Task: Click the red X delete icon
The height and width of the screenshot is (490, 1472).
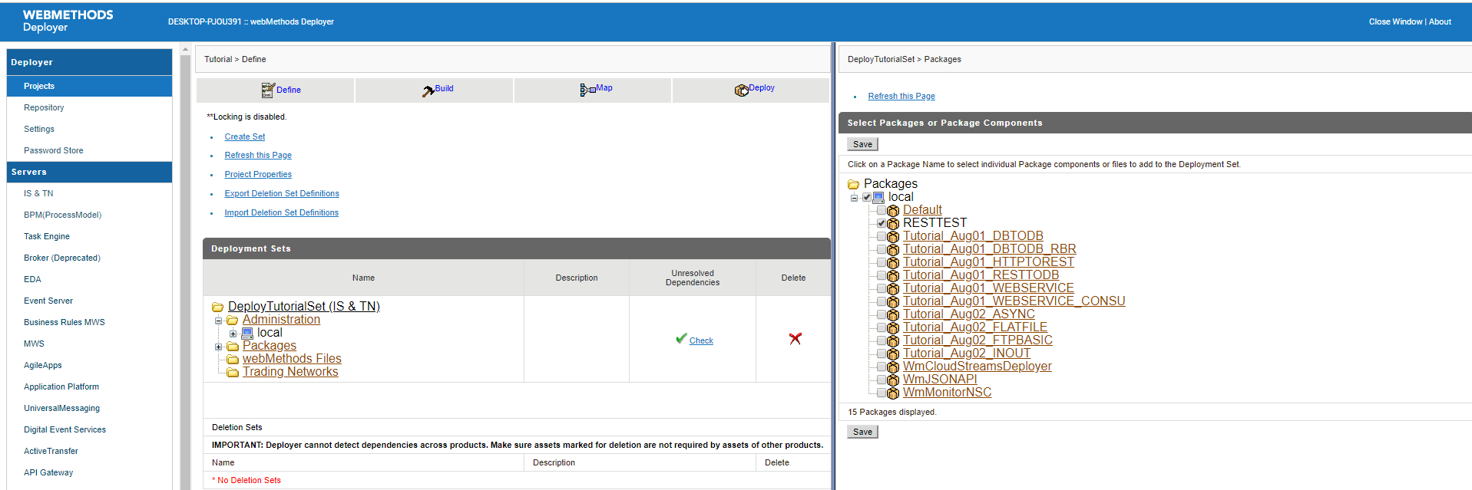Action: [x=796, y=339]
